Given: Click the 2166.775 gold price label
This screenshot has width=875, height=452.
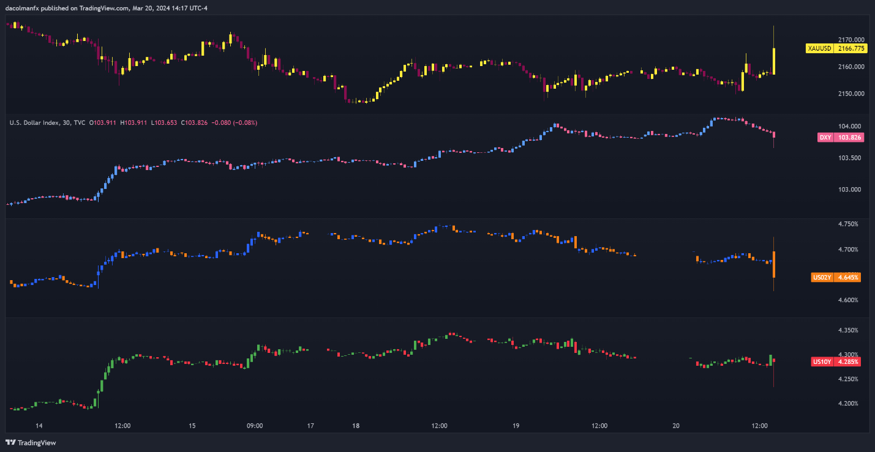Looking at the screenshot, I should pyautogui.click(x=851, y=48).
